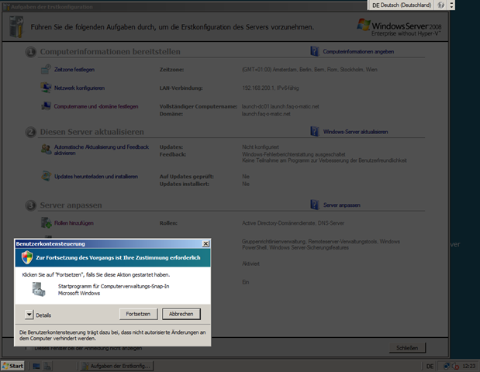Click the Computerverwaltungs-Snap-In program icon

coord(39,289)
